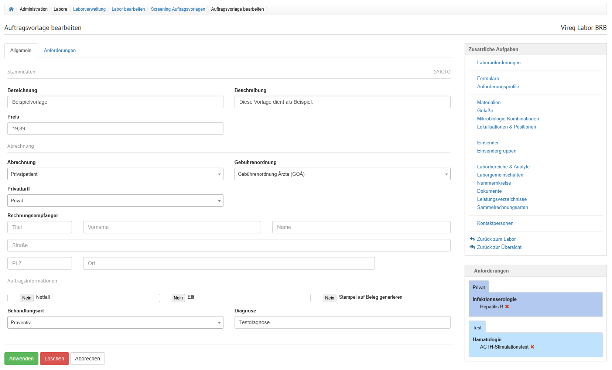Expand the Gebührenordnung dropdown
This screenshot has width=612, height=370.
click(342, 174)
